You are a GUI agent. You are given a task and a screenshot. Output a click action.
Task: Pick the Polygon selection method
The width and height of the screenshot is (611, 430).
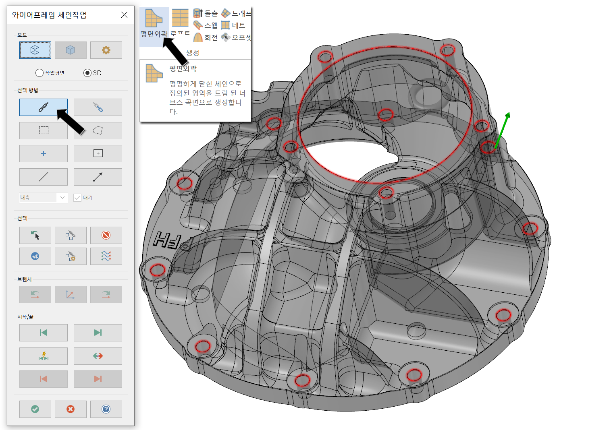click(98, 130)
